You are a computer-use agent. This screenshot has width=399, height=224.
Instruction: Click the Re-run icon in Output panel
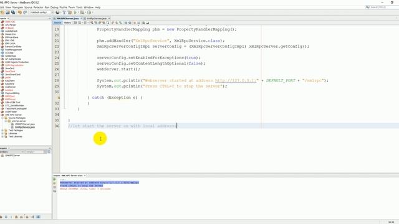coord(54,179)
